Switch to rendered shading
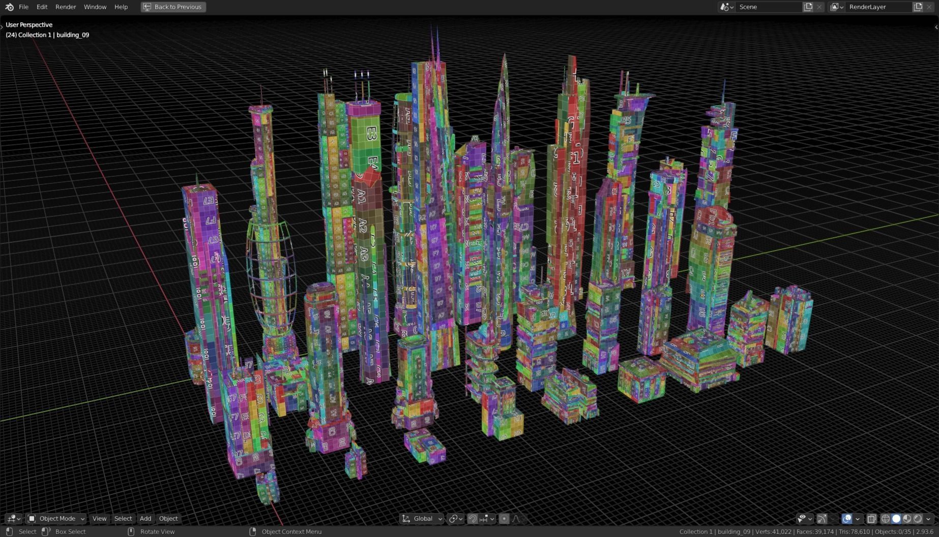The width and height of the screenshot is (939, 537). 918,519
